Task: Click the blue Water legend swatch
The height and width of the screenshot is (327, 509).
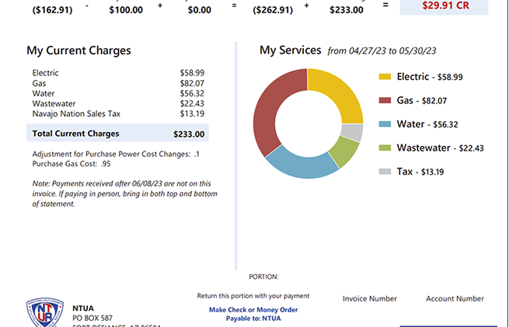Action: click(385, 124)
